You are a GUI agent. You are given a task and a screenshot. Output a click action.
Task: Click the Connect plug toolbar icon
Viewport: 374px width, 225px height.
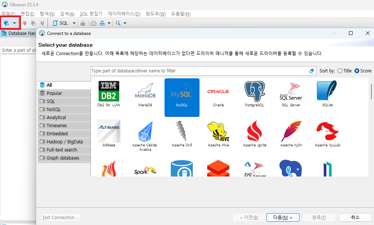click(25, 23)
